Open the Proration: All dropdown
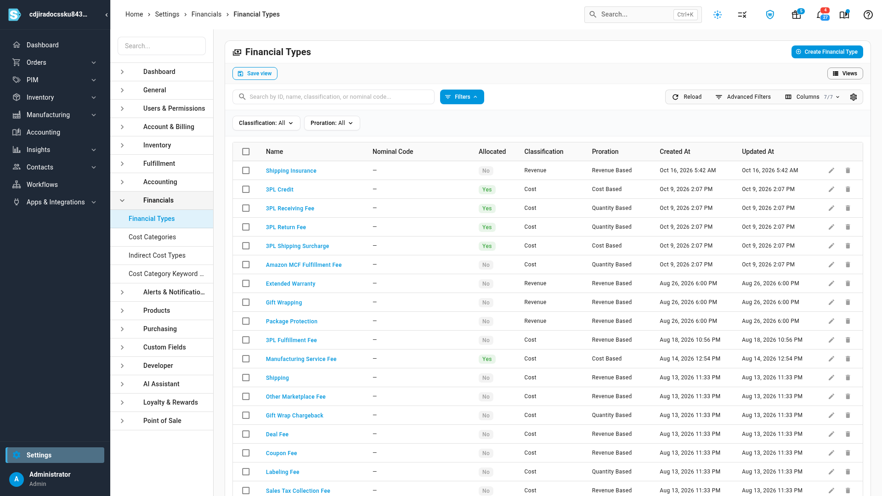The width and height of the screenshot is (882, 496). [332, 123]
